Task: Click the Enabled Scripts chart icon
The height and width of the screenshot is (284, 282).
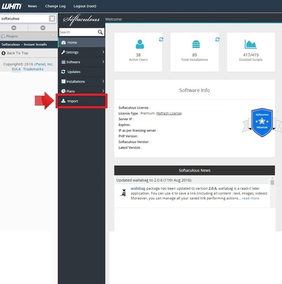Action: pos(251,44)
